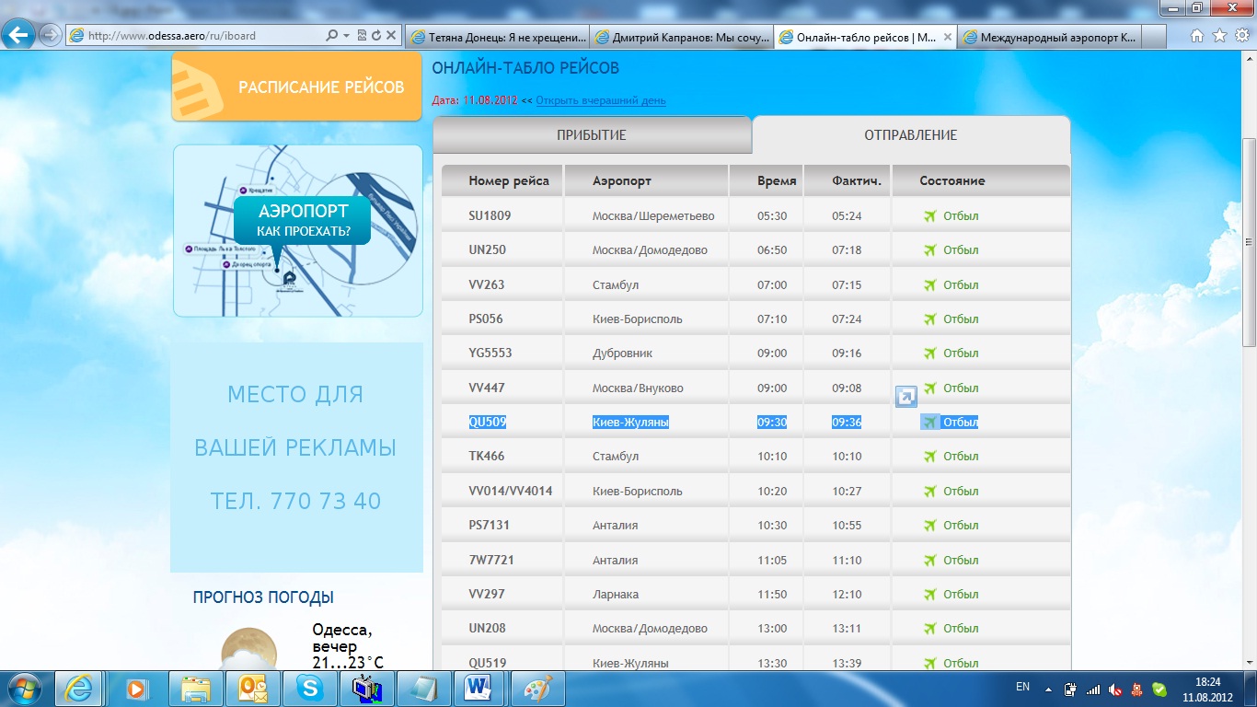Expand the address bar search dropdown arrow

(346, 36)
